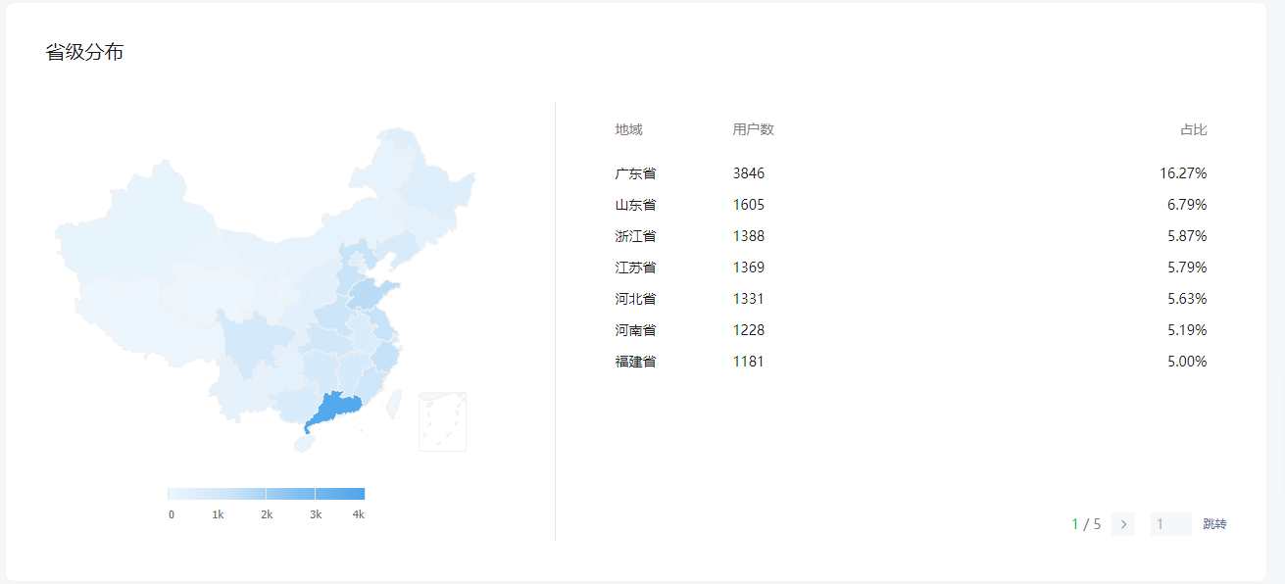Select the 山东省 row in table
The width and height of the screenshot is (1285, 584).
tap(911, 205)
